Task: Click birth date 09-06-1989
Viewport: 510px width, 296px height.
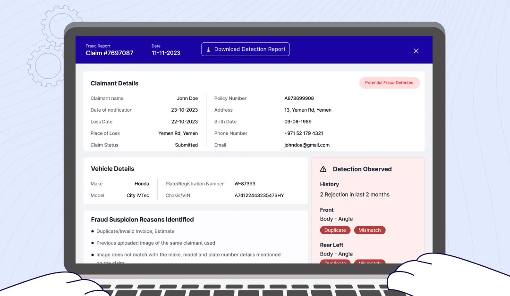Action: click(298, 122)
